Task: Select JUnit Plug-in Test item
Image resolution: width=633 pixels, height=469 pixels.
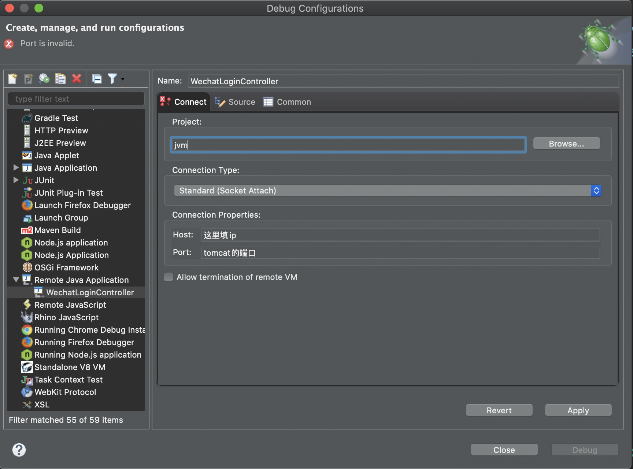Action: pos(69,193)
